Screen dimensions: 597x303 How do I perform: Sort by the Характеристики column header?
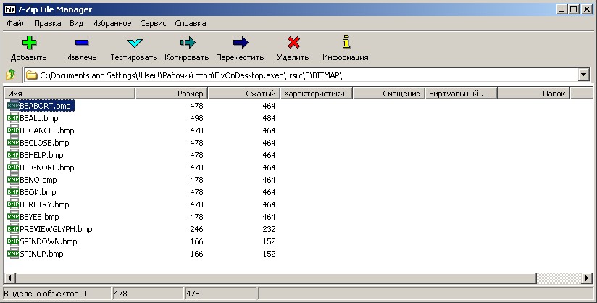(x=317, y=94)
